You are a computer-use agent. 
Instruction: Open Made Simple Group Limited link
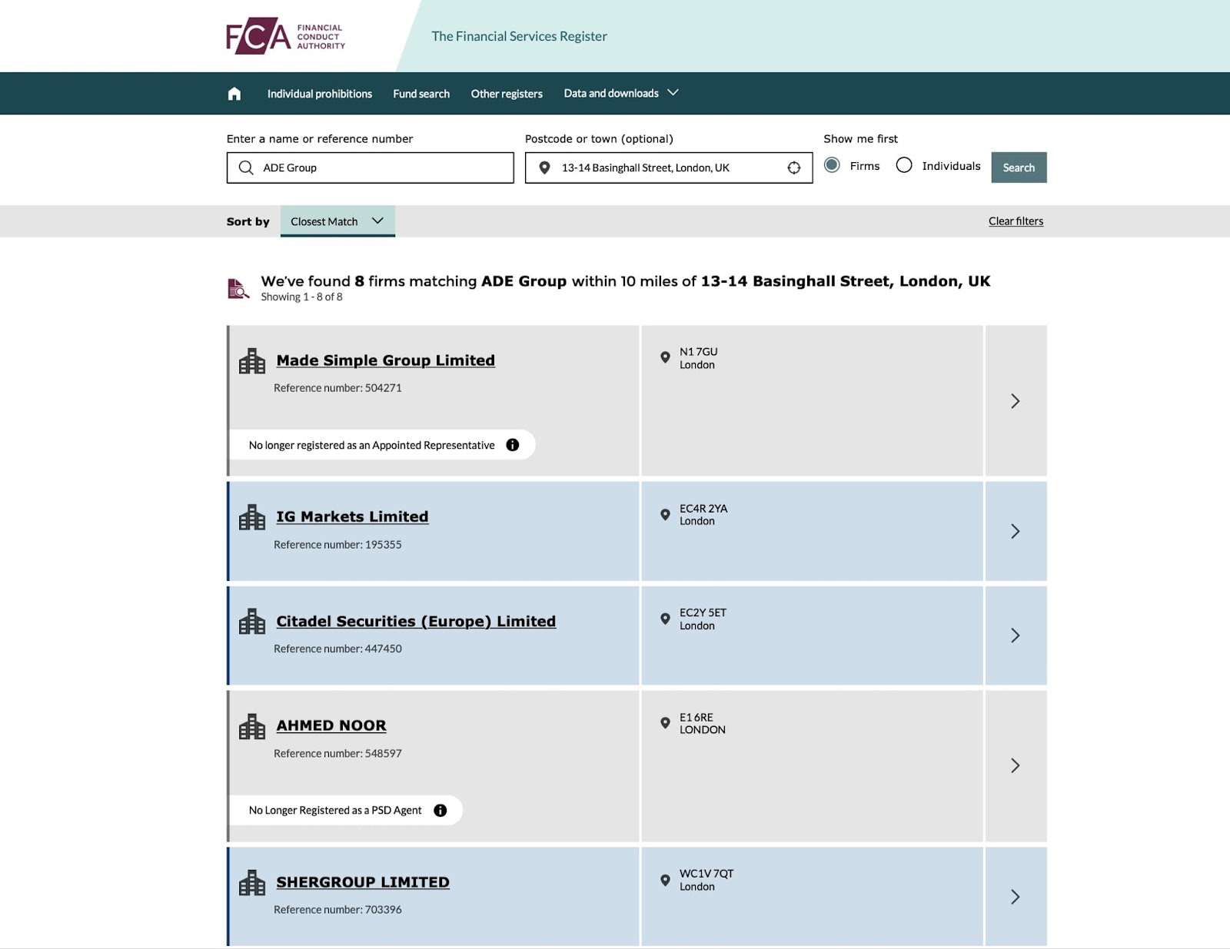pyautogui.click(x=386, y=360)
